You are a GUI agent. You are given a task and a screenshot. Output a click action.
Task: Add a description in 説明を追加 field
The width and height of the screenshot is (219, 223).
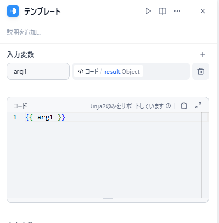tap(24, 32)
